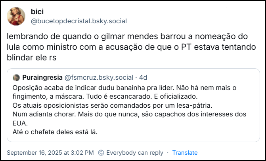
Task: Click bici's profile avatar picture
Action: (16, 16)
